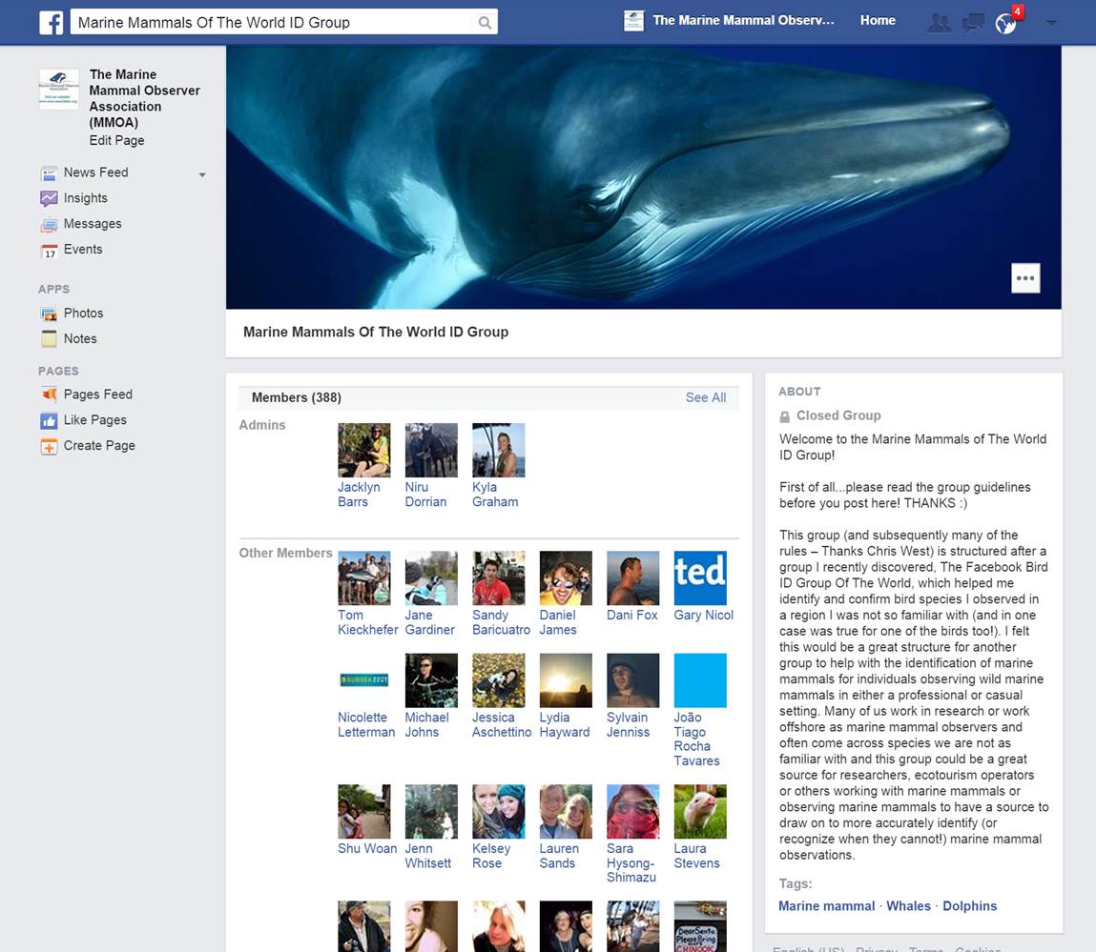Expand the News Feed options arrow
The width and height of the screenshot is (1096, 952).
202,174
